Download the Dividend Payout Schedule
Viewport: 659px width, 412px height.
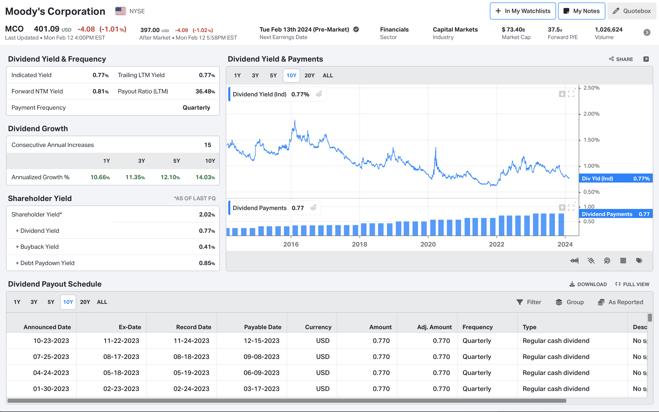(x=588, y=284)
